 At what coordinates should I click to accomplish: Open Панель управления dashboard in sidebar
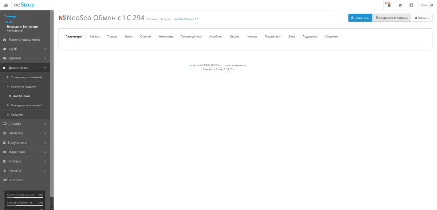click(25, 39)
